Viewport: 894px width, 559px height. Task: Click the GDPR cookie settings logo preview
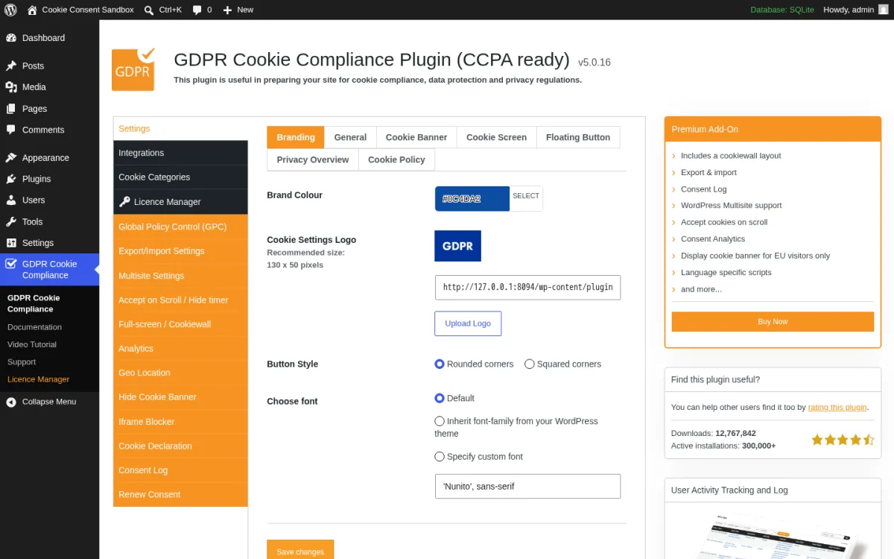tap(457, 246)
